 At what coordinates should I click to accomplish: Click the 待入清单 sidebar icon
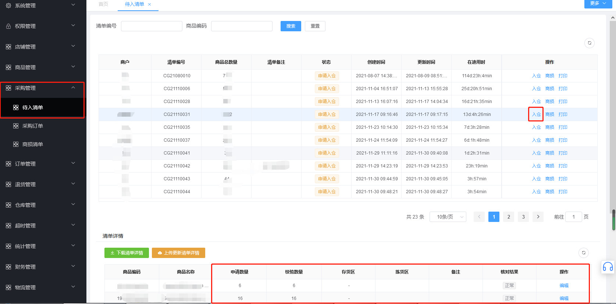[x=16, y=107]
